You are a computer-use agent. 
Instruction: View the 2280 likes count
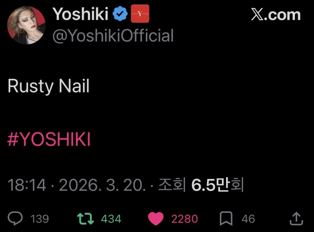point(185,219)
